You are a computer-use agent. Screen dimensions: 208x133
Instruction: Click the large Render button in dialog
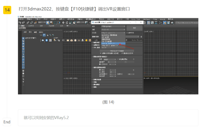click(x=134, y=28)
